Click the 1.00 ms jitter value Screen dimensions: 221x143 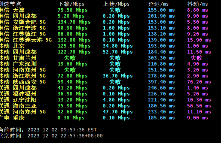pos(197,46)
